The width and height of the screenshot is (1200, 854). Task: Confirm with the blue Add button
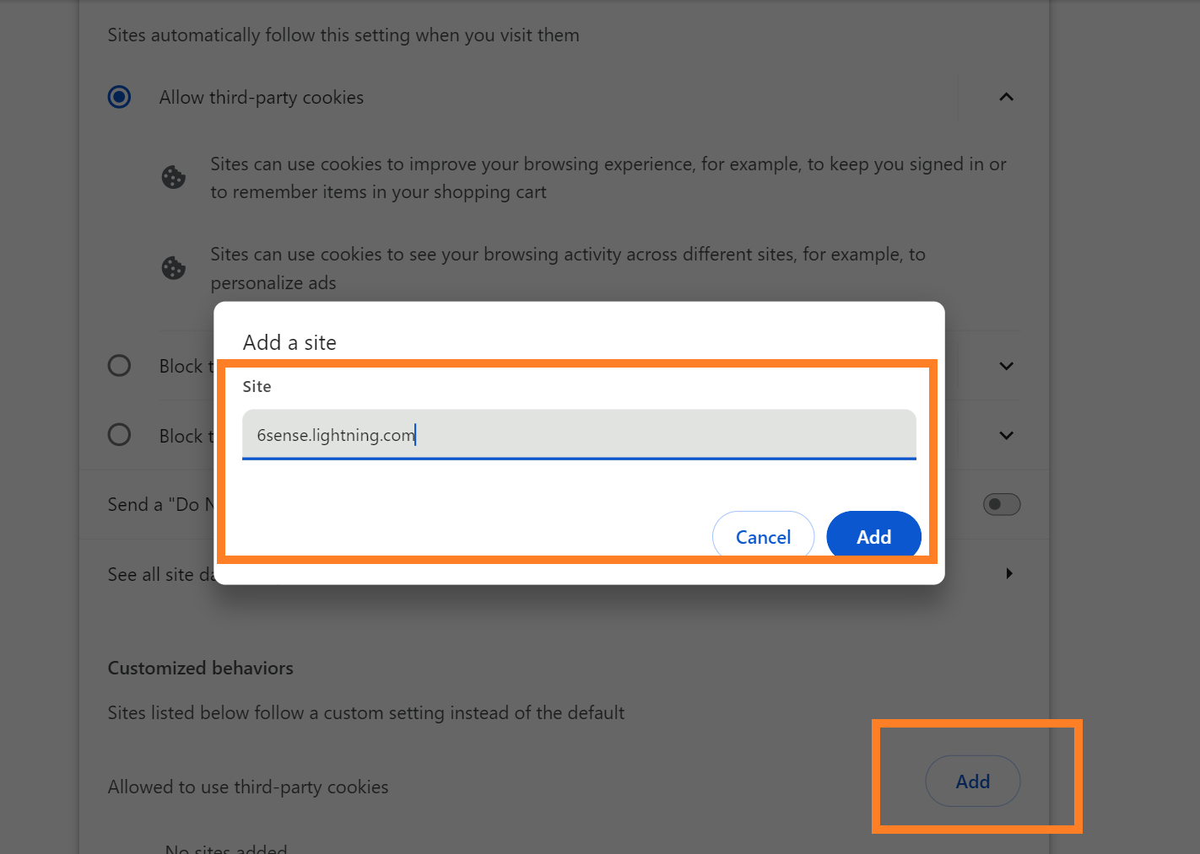coord(873,536)
